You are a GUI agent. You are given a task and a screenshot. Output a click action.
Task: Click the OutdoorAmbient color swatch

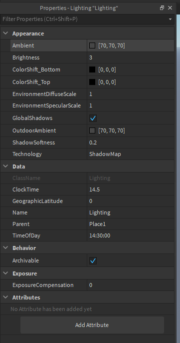click(x=92, y=130)
